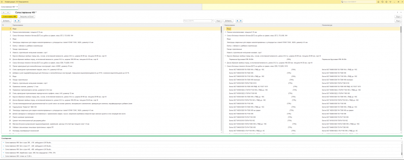Move row down in right table

pos(241,20)
